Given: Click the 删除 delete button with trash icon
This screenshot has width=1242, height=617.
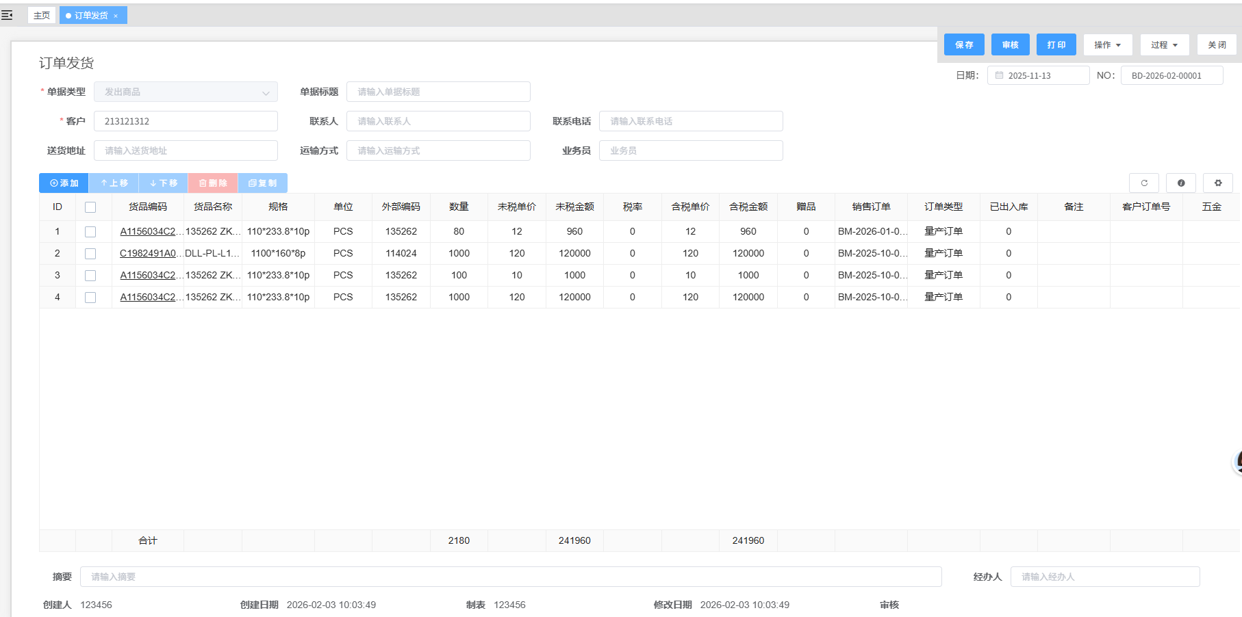Looking at the screenshot, I should (213, 183).
